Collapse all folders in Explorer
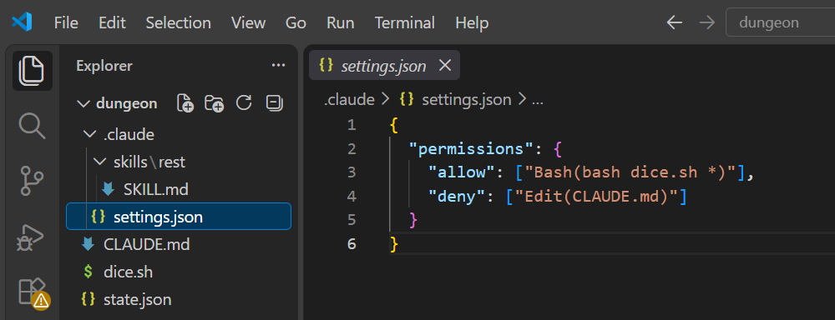The width and height of the screenshot is (835, 320). [274, 103]
